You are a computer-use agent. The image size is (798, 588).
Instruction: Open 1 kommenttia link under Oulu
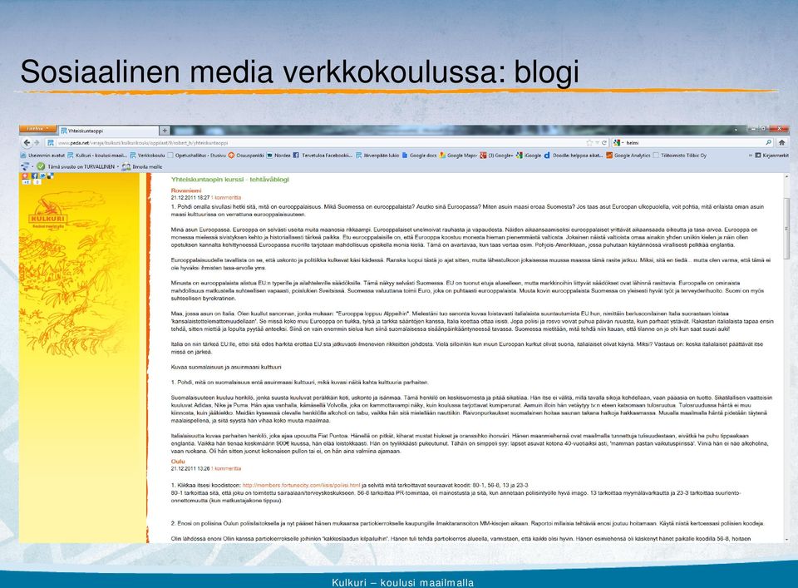tap(226, 468)
